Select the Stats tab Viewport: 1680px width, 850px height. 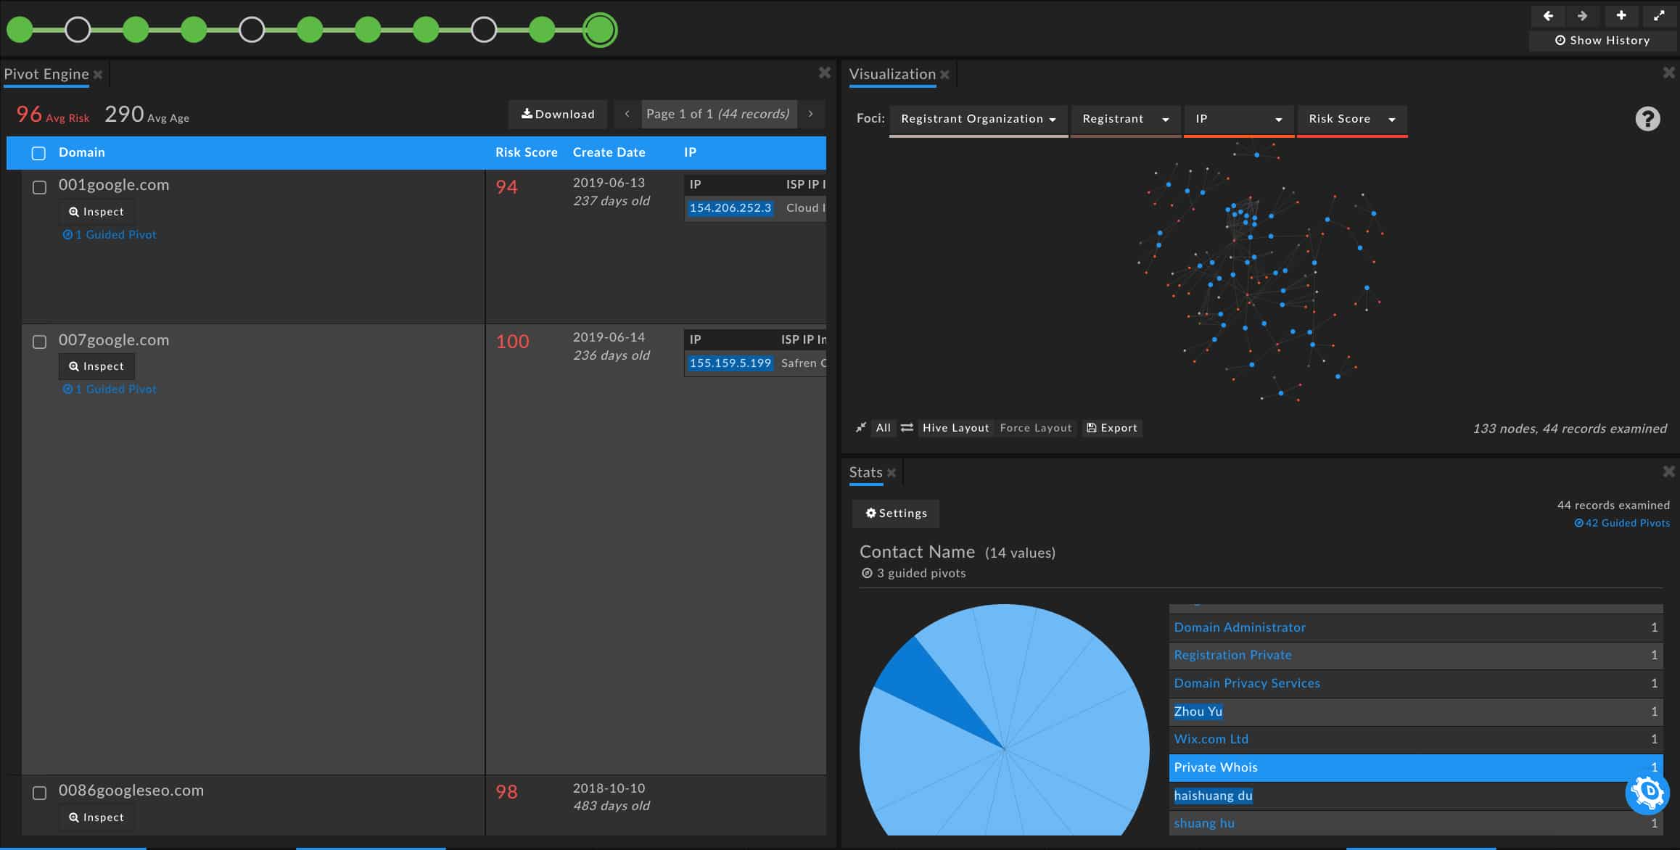coord(865,472)
